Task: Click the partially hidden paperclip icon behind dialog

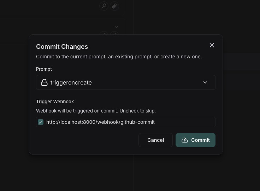Action: pyautogui.click(x=114, y=33)
